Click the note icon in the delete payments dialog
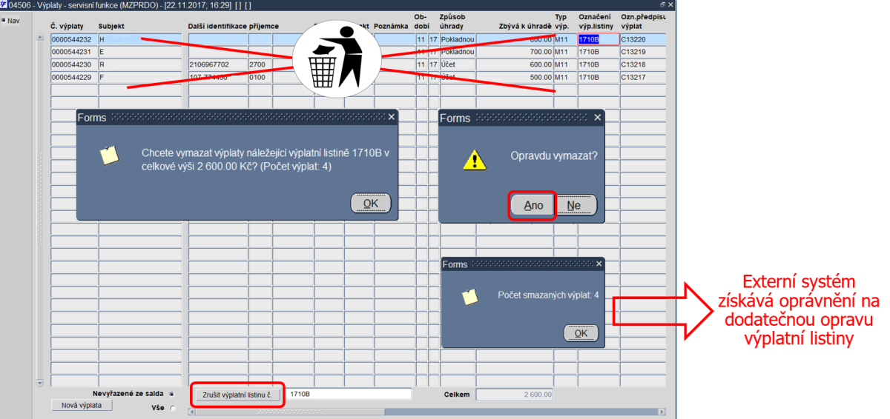 109,155
